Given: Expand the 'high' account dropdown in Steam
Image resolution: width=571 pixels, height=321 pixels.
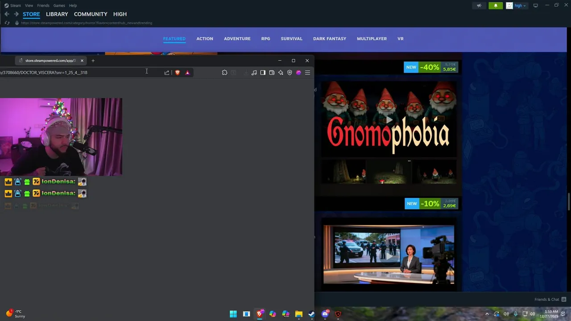Looking at the screenshot, I should coord(520,6).
